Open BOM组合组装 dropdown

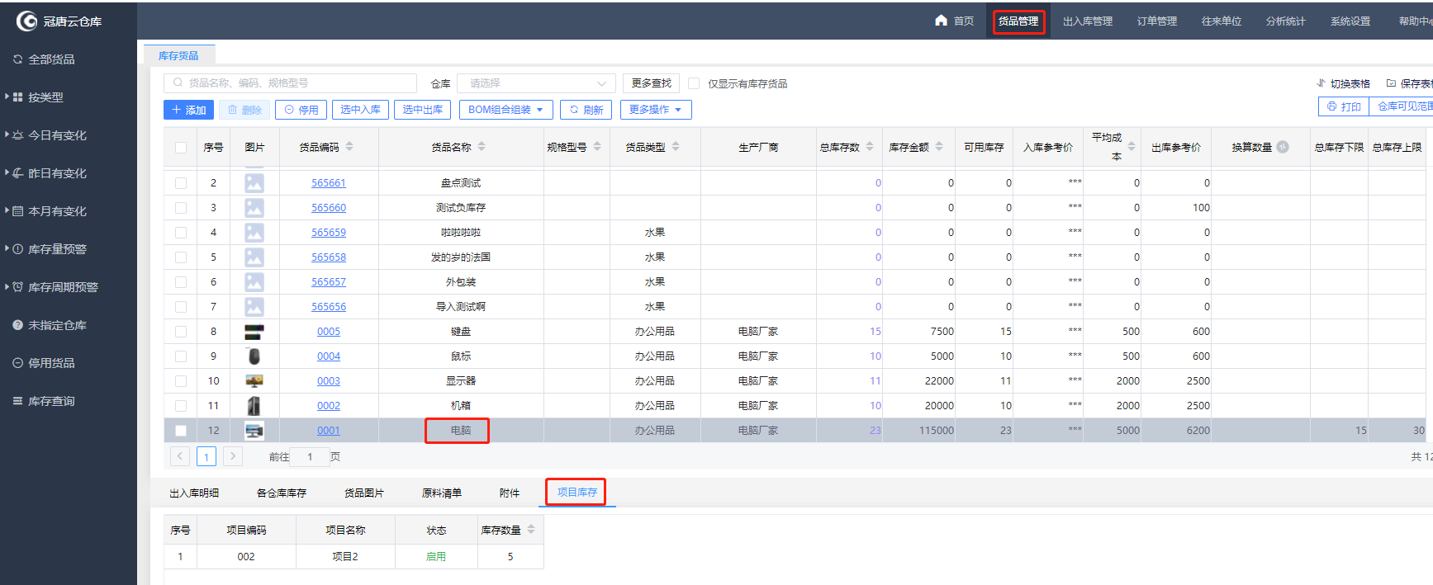pos(505,110)
